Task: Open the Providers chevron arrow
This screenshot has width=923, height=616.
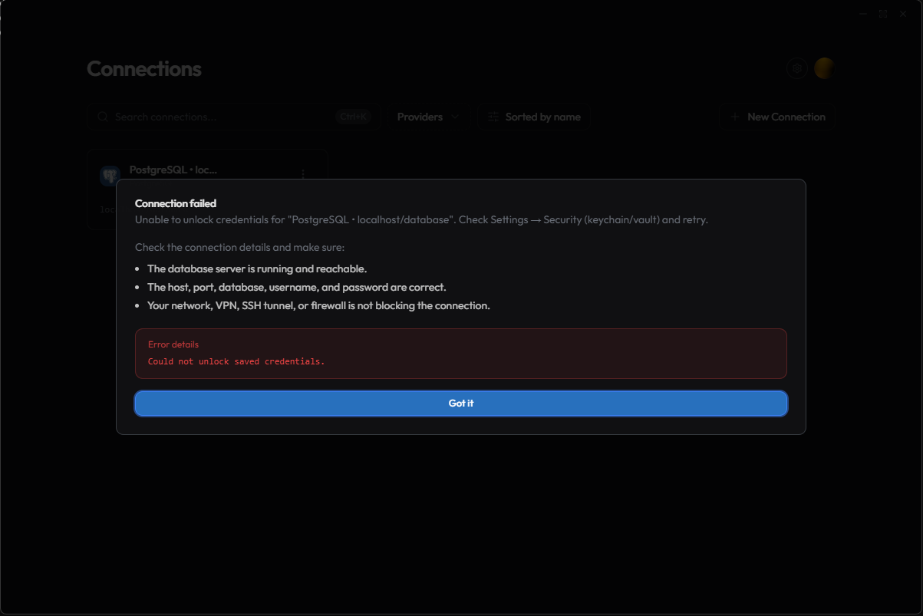Action: pos(455,117)
